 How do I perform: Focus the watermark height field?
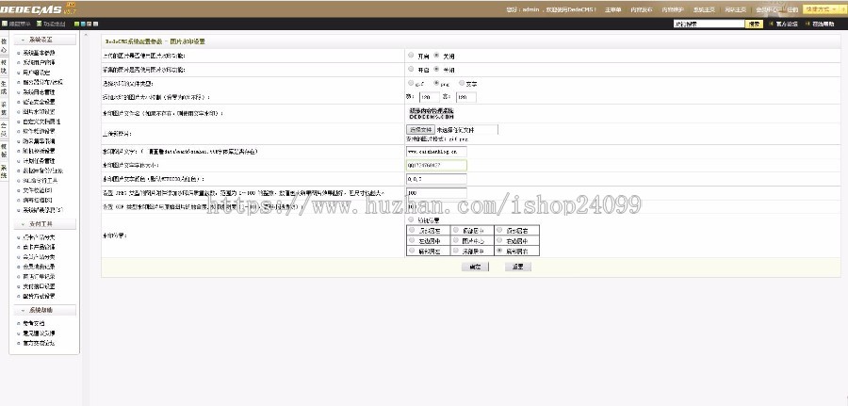465,97
